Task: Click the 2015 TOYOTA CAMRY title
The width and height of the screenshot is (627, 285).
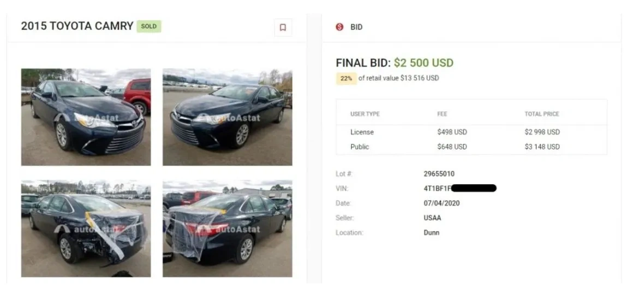Action: (77, 26)
